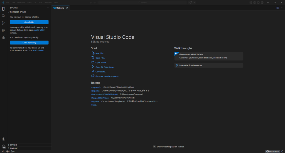Screen dimensions: 285x153
Task: Open the Selection menu
Action: (x=21, y=3)
